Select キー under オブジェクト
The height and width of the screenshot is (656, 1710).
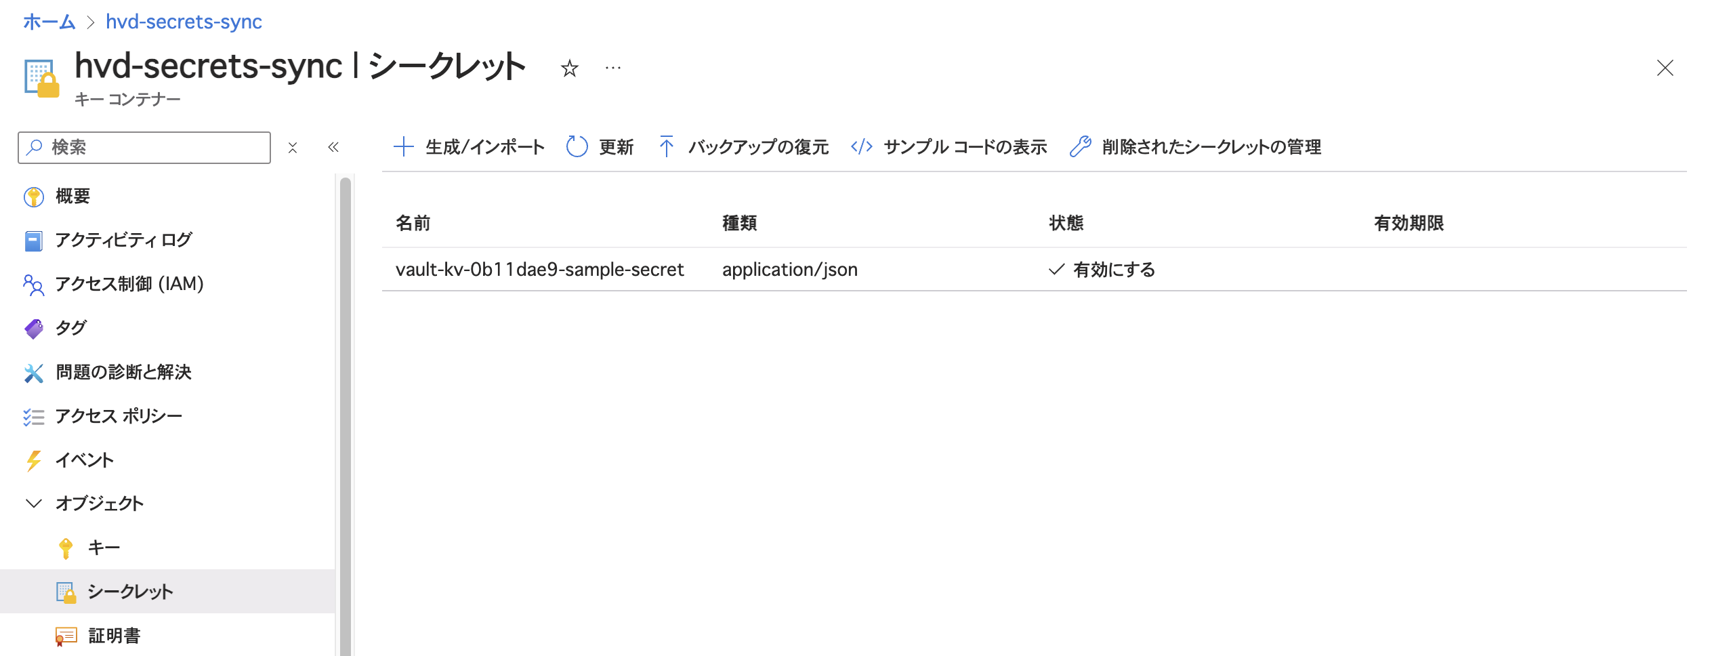coord(104,548)
